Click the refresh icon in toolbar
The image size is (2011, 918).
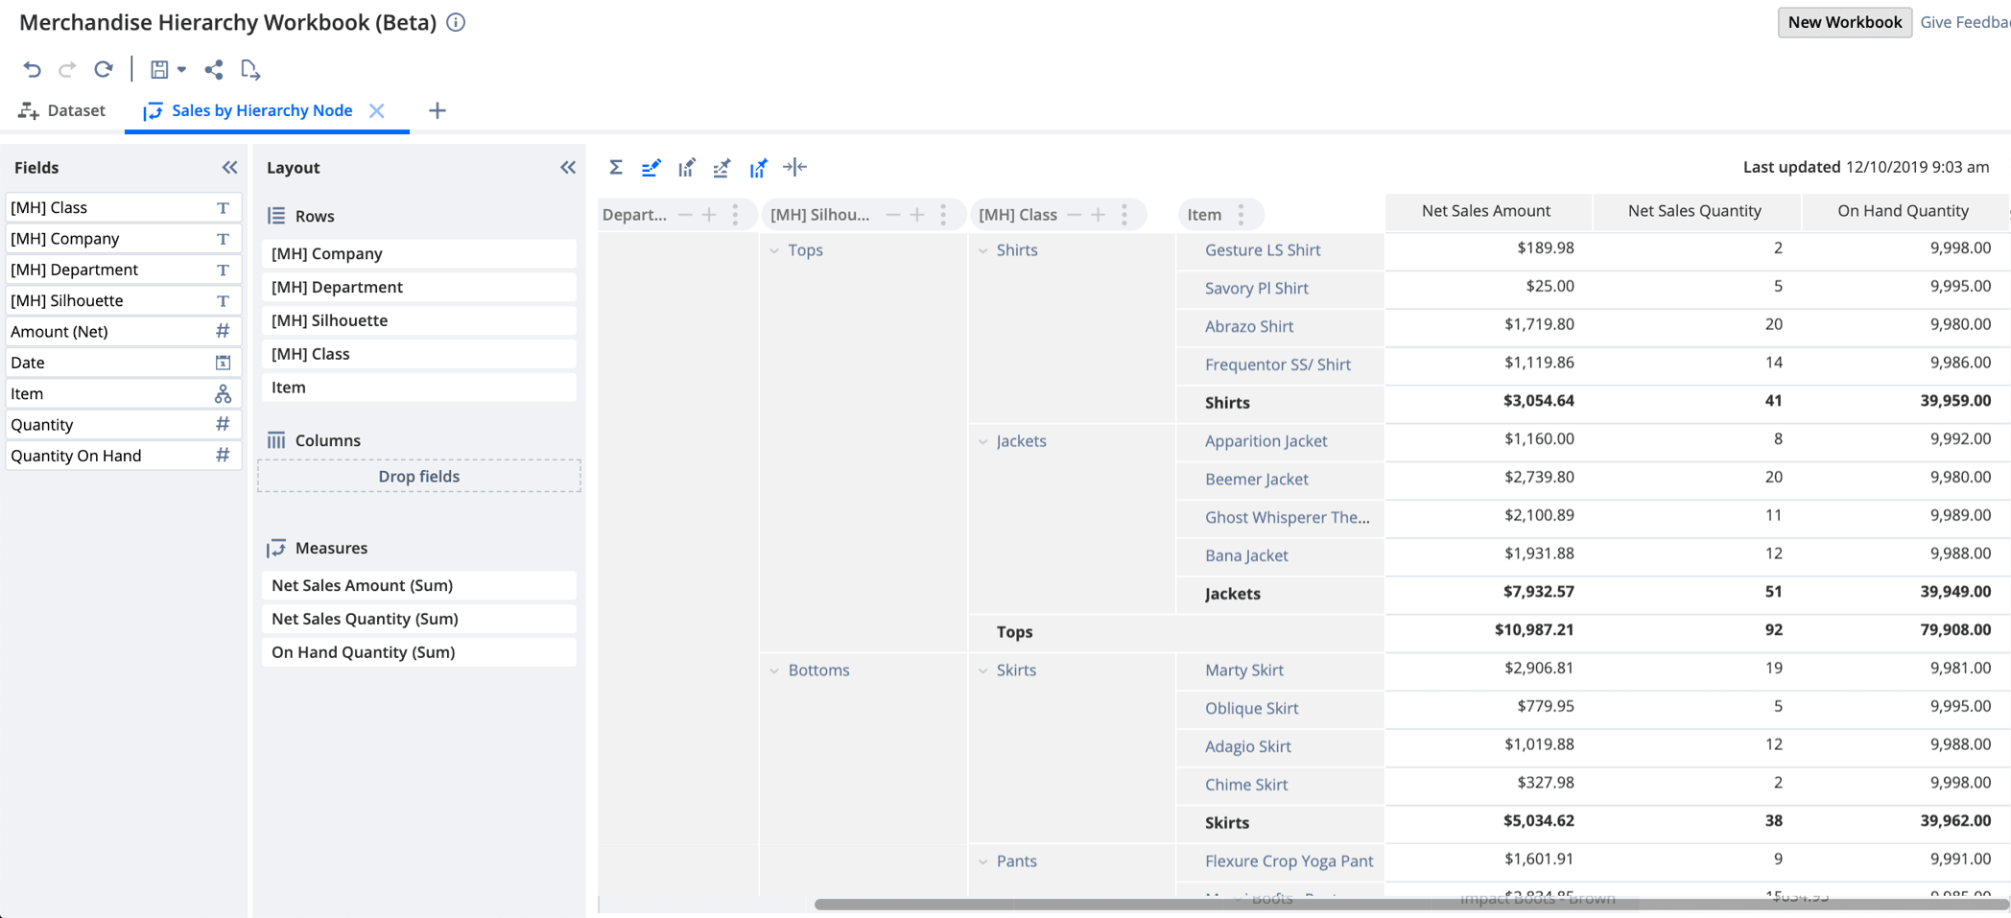[104, 69]
